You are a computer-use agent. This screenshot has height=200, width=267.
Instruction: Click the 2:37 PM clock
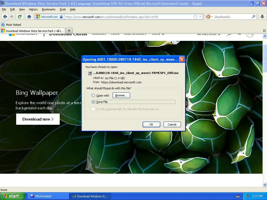coord(257,196)
